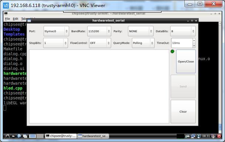The height and width of the screenshot is (142, 225).
Task: Open the FlowControl dropdown showing OFF
Action: click(100, 43)
